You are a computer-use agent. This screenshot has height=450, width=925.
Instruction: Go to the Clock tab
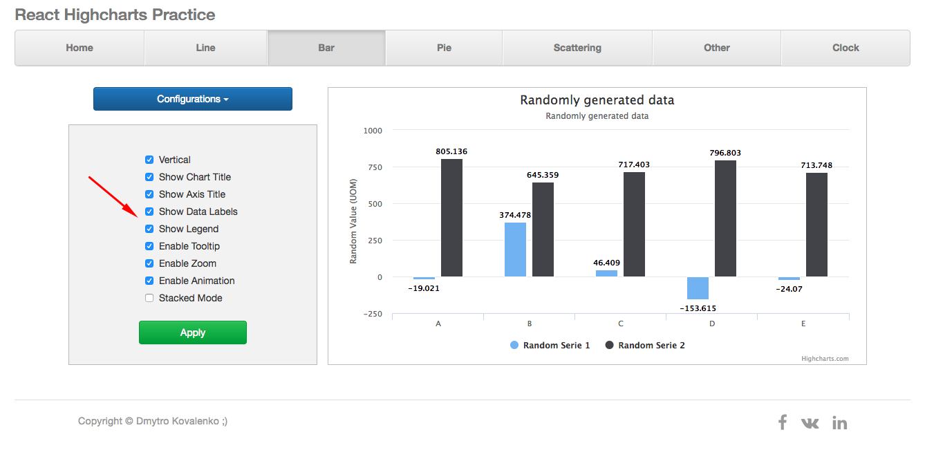click(x=845, y=47)
